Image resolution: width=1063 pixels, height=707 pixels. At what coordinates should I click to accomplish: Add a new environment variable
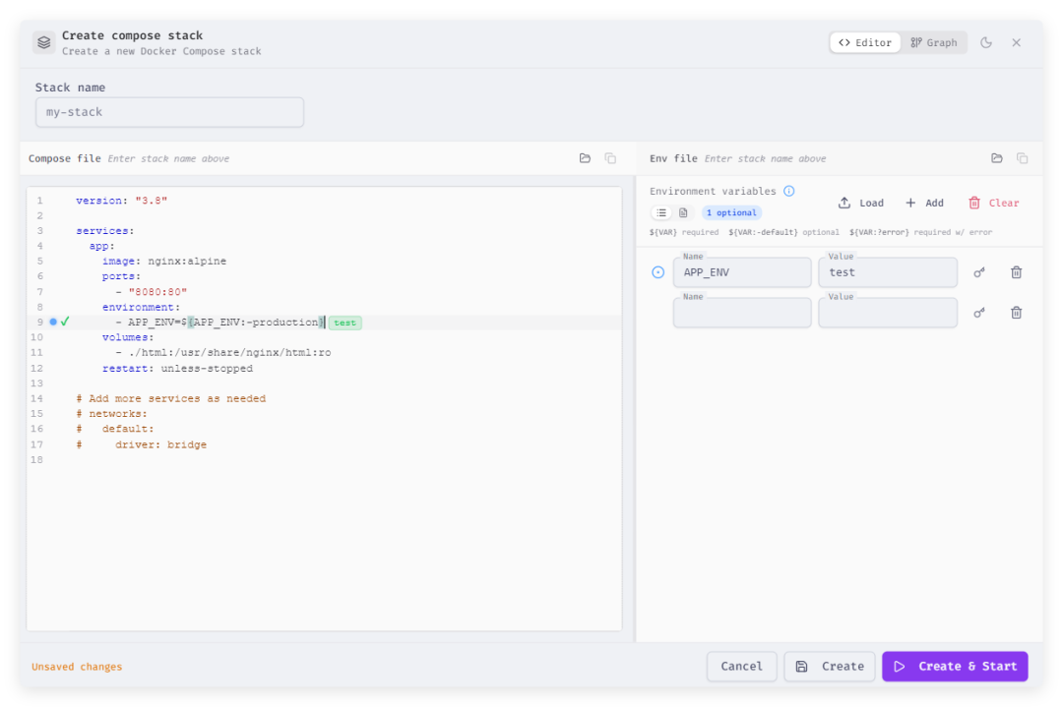(x=924, y=204)
